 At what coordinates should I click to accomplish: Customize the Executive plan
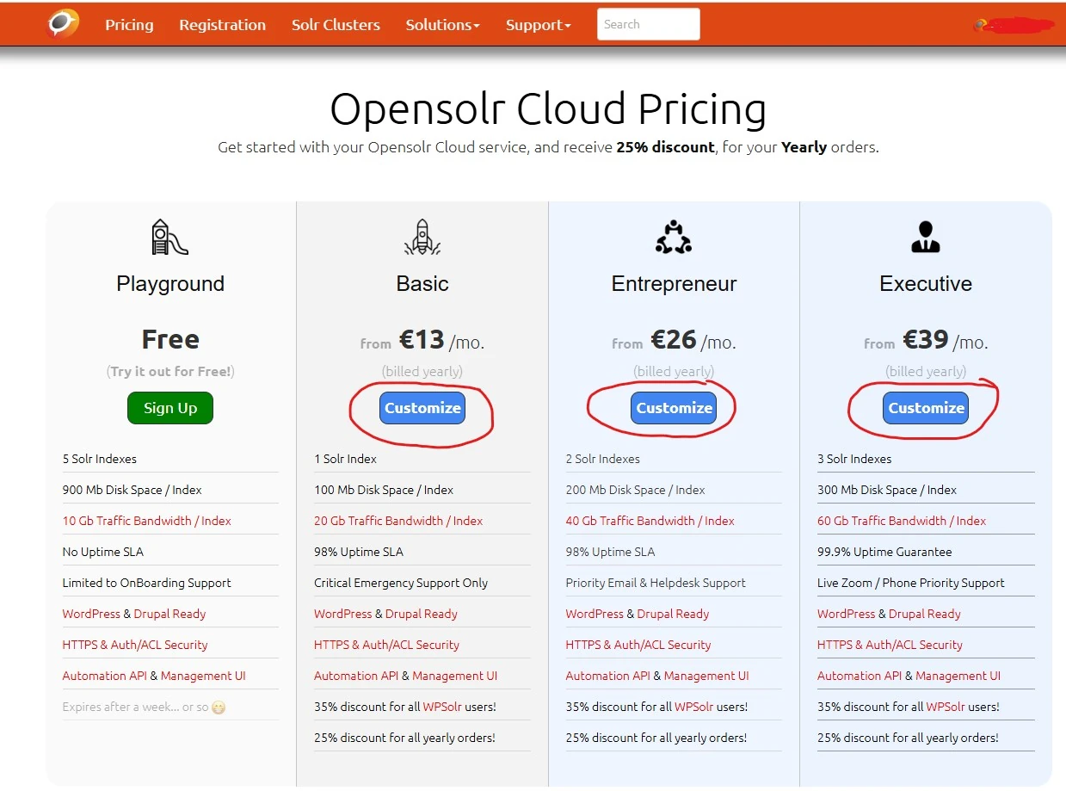tap(926, 408)
